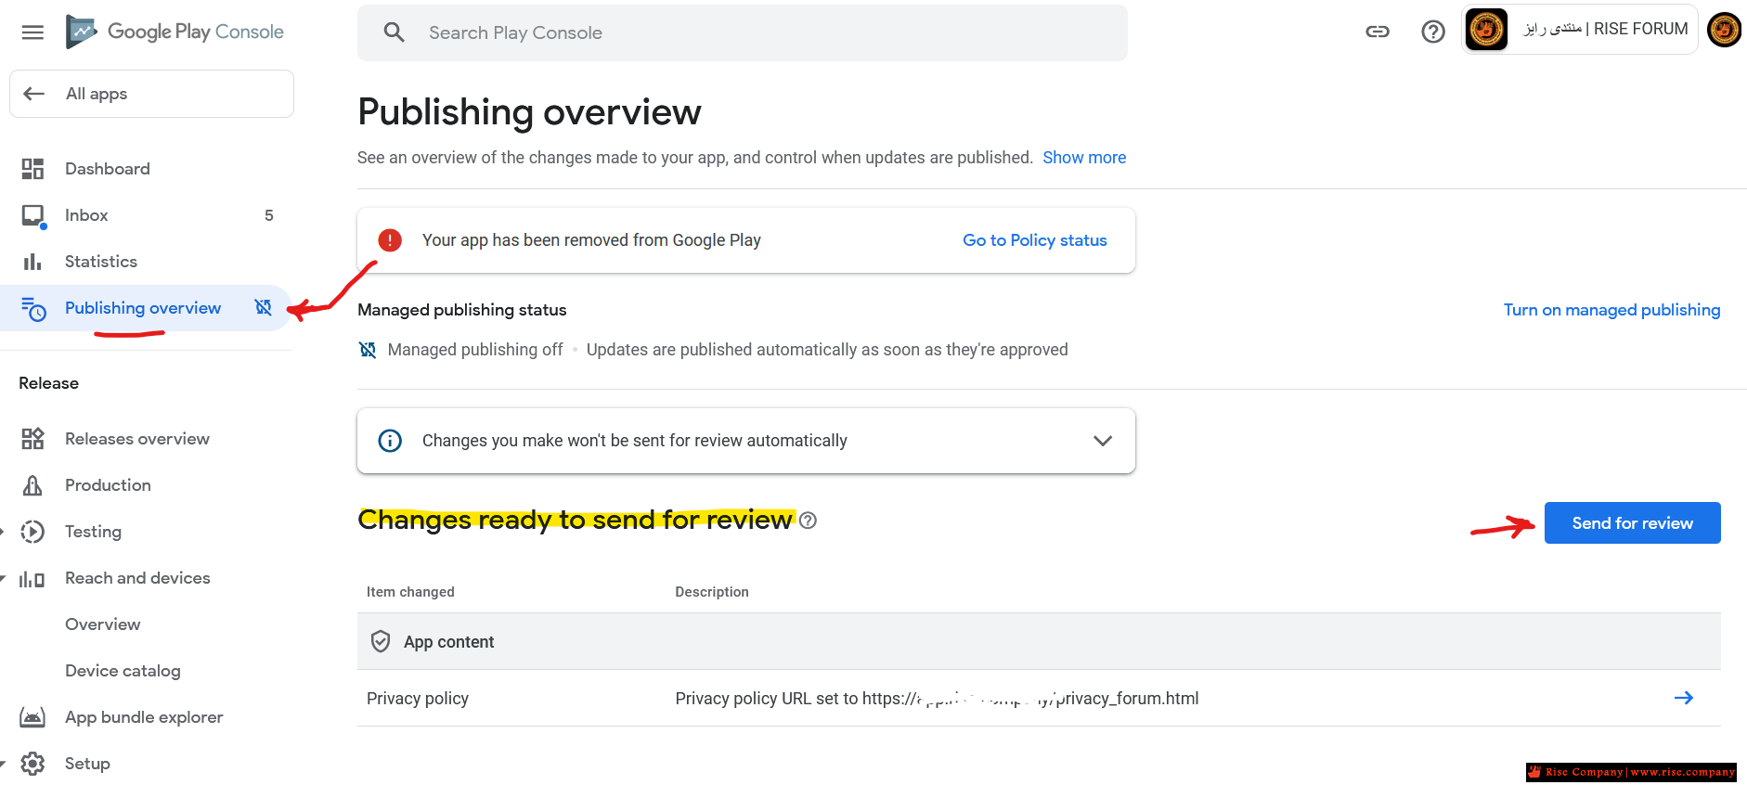Viewport: 1747px width, 785px height.
Task: Focus the Search Play Console field
Action: [x=743, y=32]
